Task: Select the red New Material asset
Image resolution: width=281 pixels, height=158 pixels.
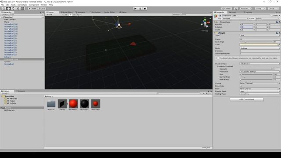Action: 73,104
